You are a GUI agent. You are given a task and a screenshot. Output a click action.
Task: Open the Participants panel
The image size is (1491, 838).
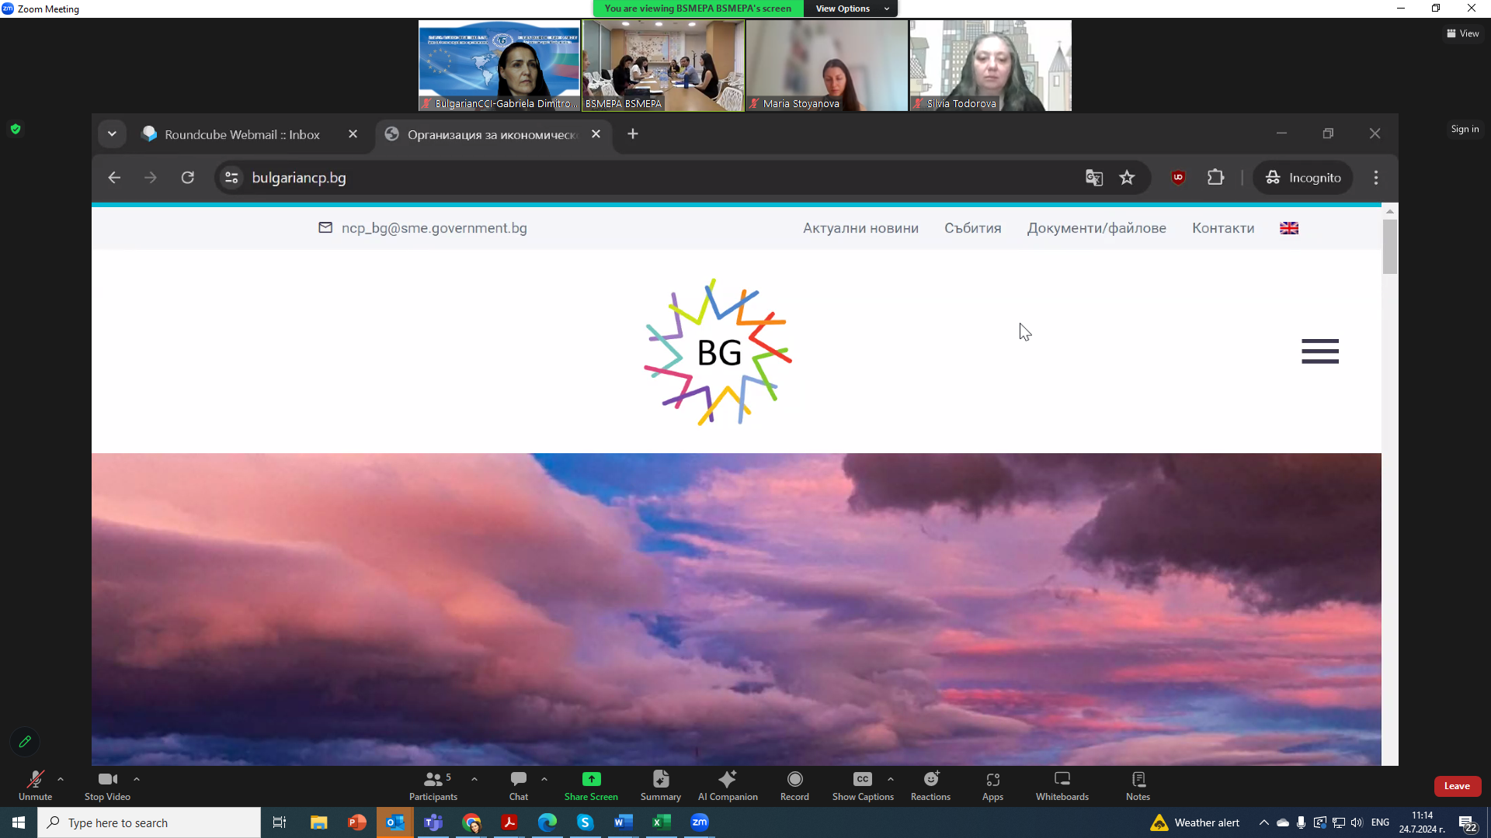(433, 785)
